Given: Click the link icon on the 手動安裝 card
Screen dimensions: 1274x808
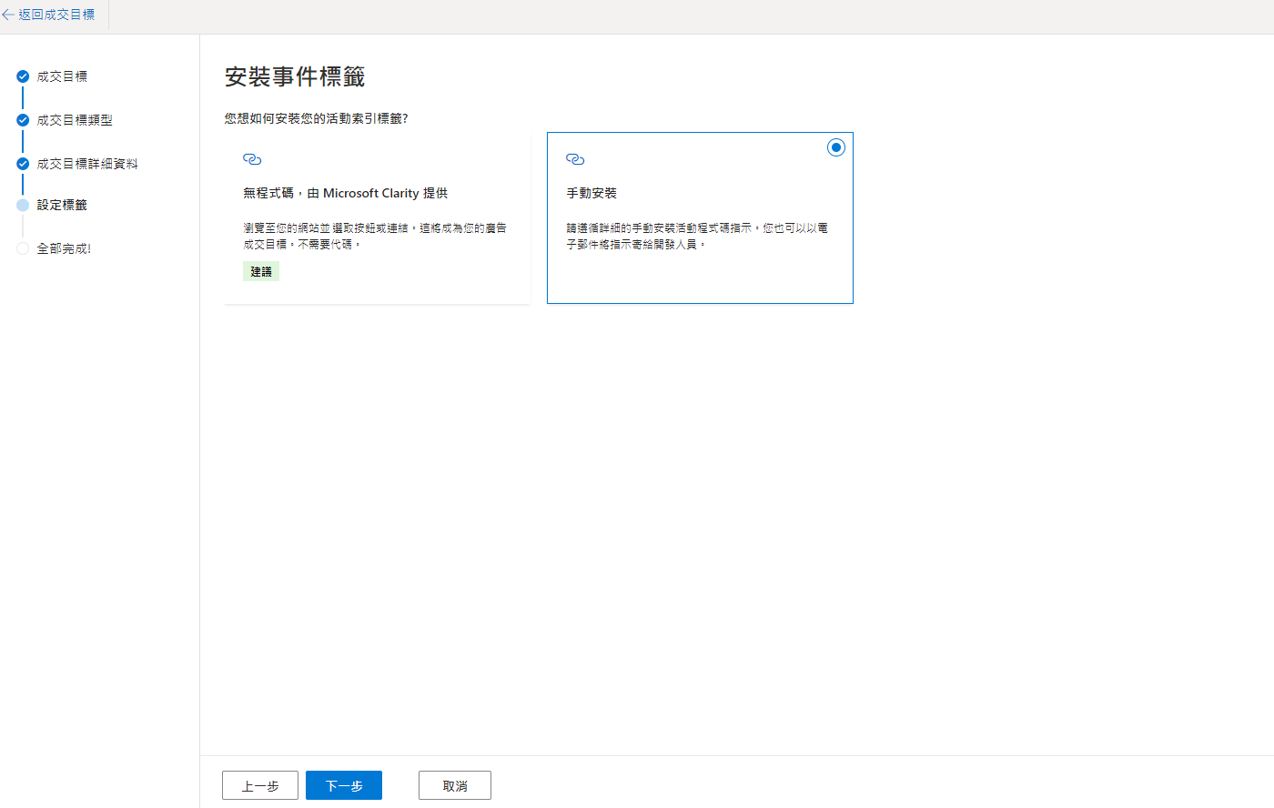Looking at the screenshot, I should (575, 159).
